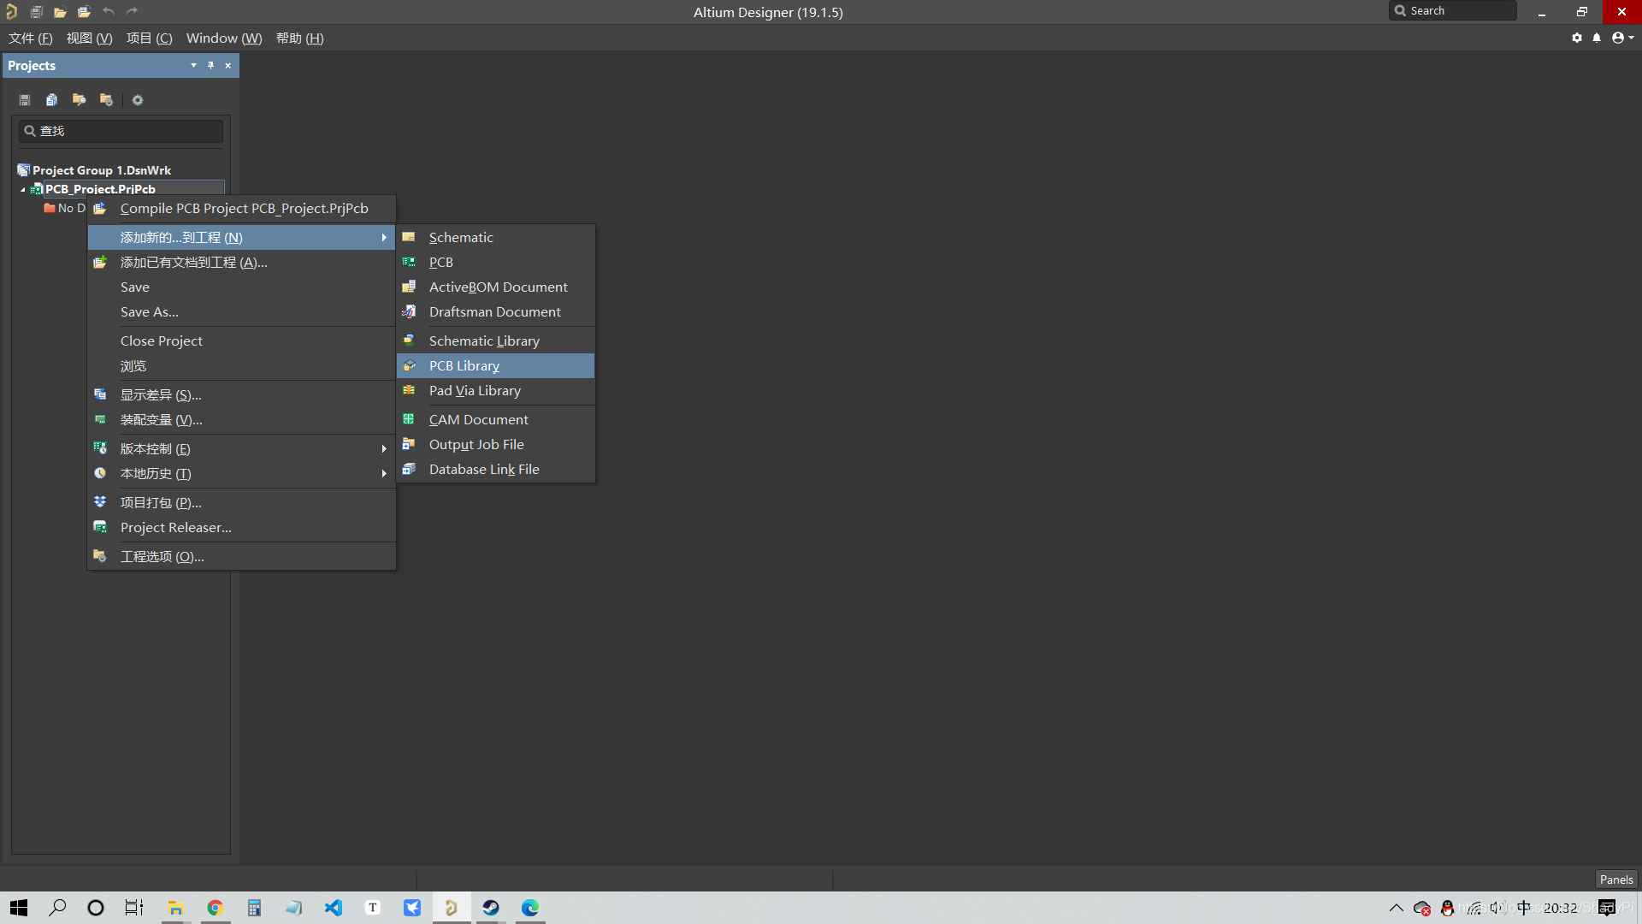
Task: Pin the Projects panel
Action: (210, 65)
